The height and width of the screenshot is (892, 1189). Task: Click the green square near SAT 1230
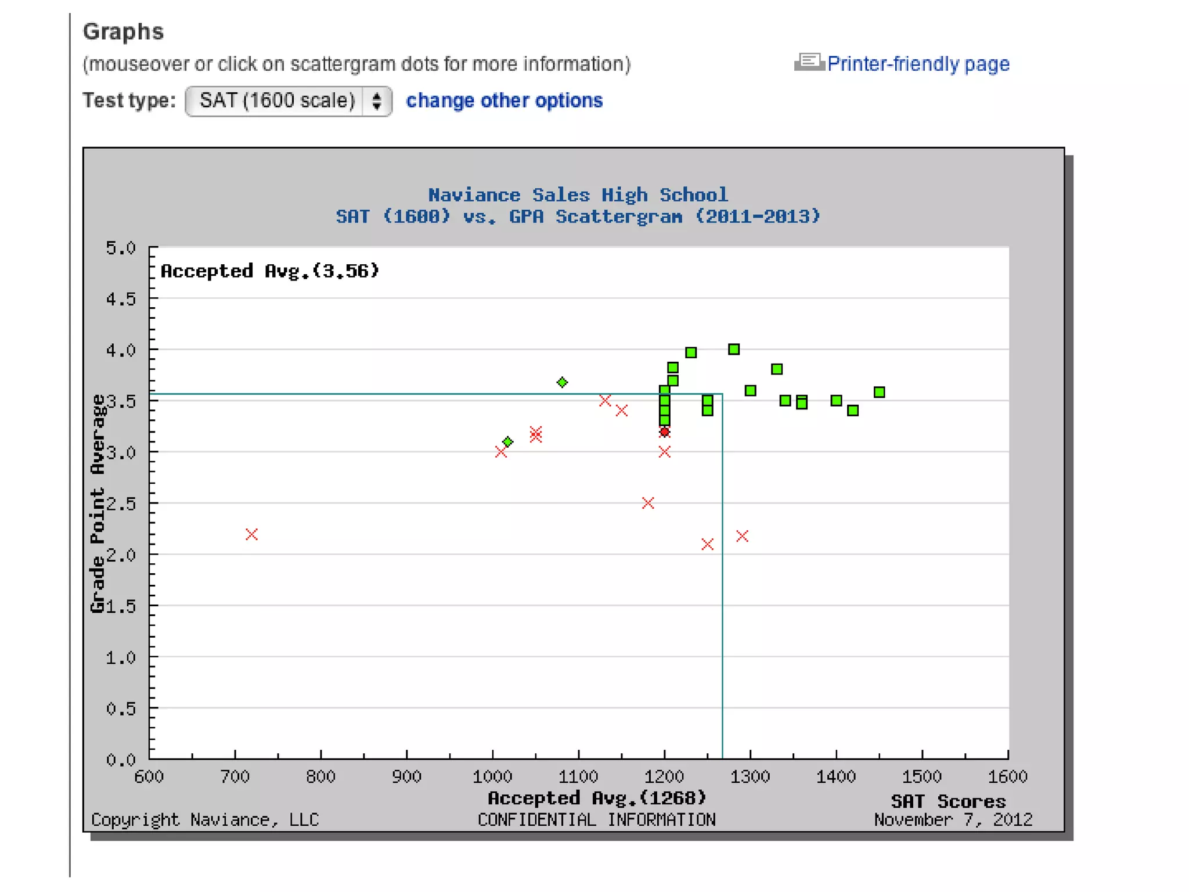[x=691, y=353]
